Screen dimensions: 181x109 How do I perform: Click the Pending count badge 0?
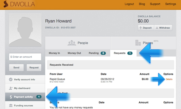(103, 53)
